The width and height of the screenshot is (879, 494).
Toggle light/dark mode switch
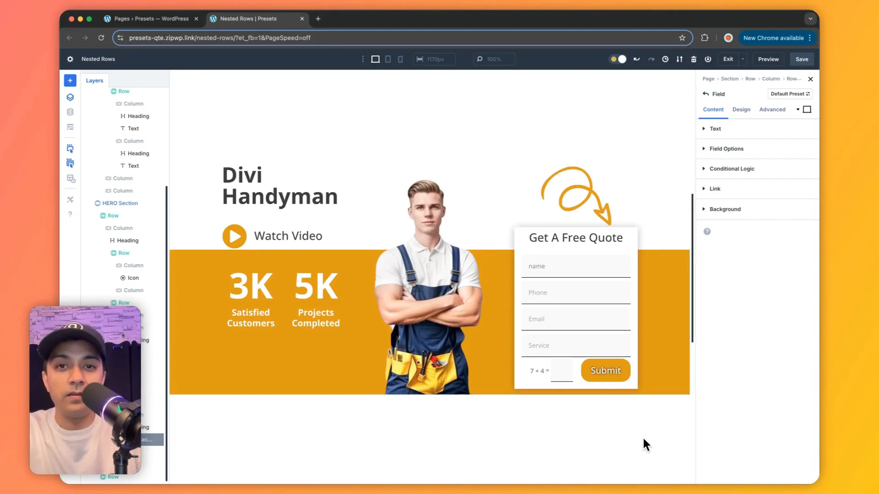618,59
